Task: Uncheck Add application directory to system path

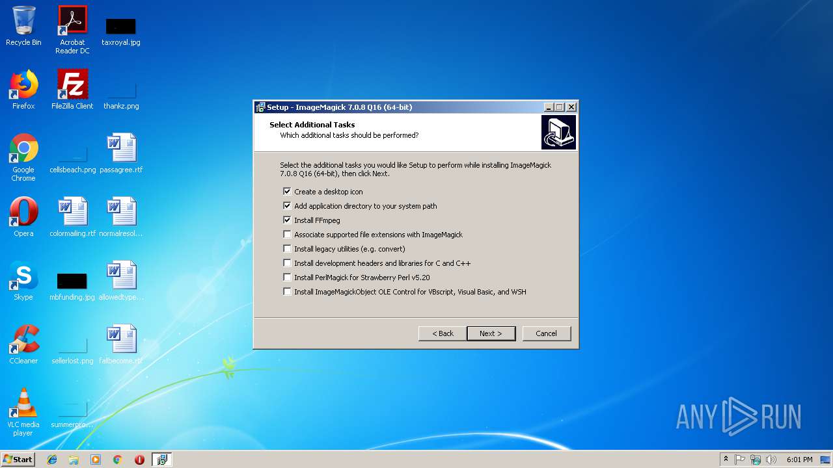Action: tap(287, 206)
